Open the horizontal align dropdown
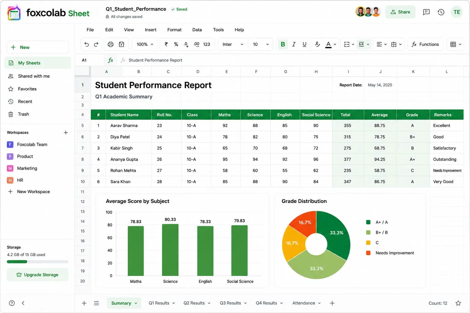470x313 pixels. 382,44
